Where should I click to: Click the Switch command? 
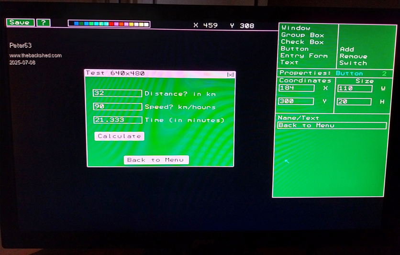click(x=353, y=63)
